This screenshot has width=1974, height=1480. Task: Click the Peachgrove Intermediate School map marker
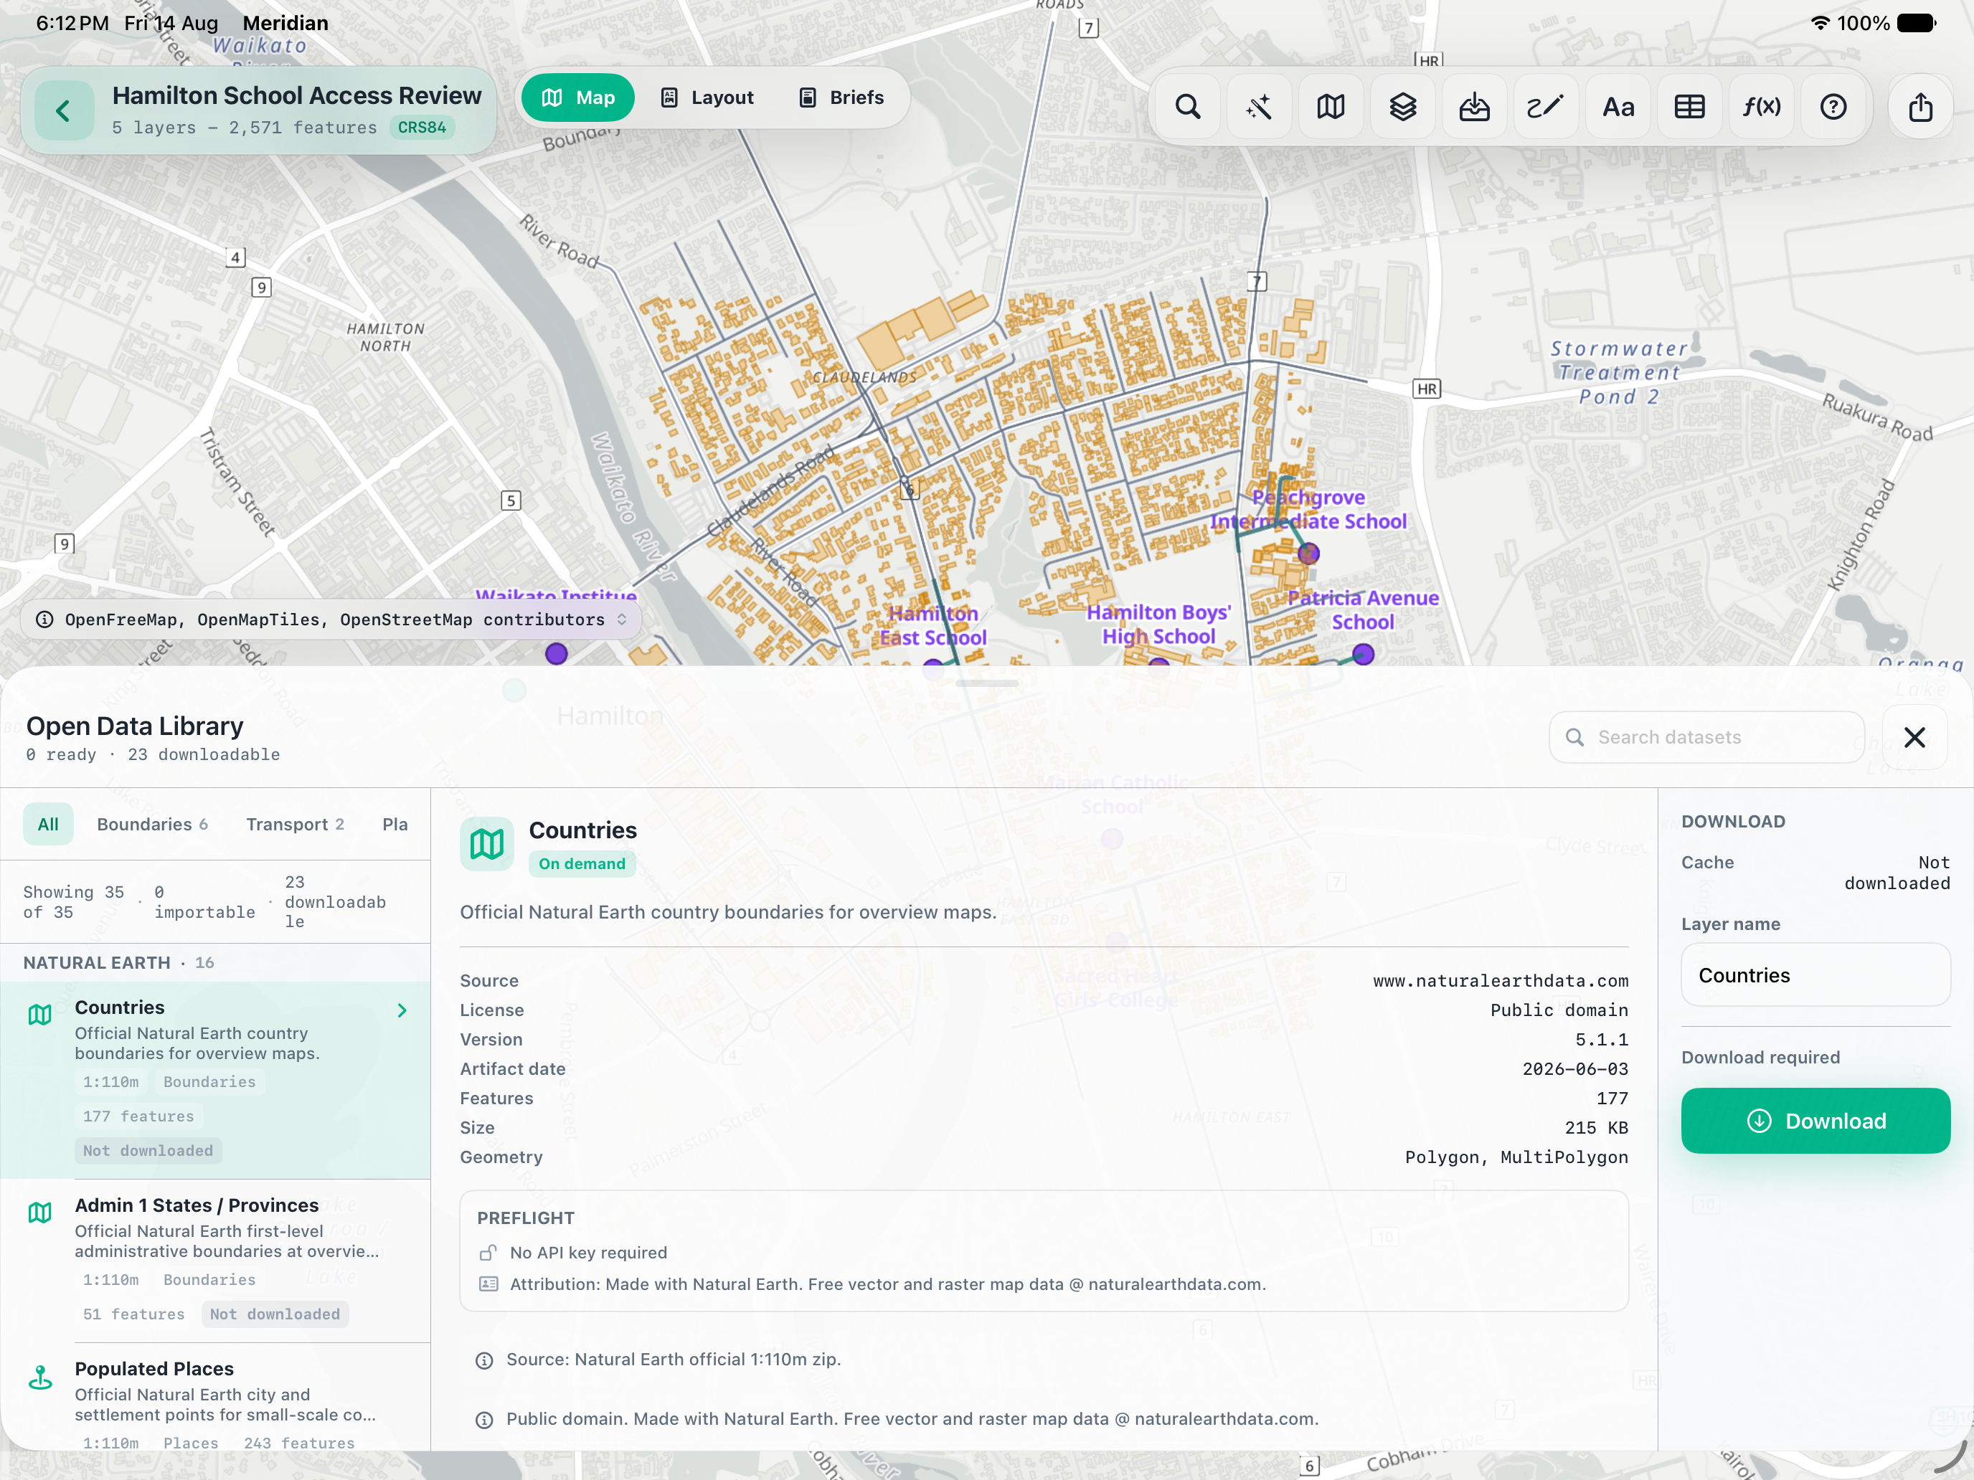tap(1308, 554)
